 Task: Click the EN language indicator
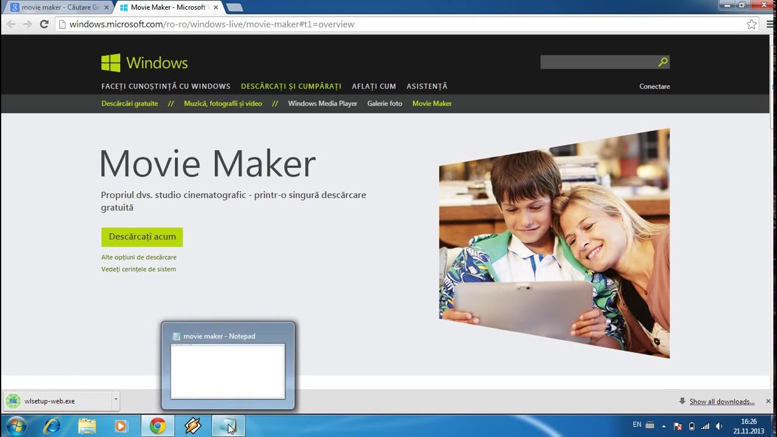[x=637, y=425]
